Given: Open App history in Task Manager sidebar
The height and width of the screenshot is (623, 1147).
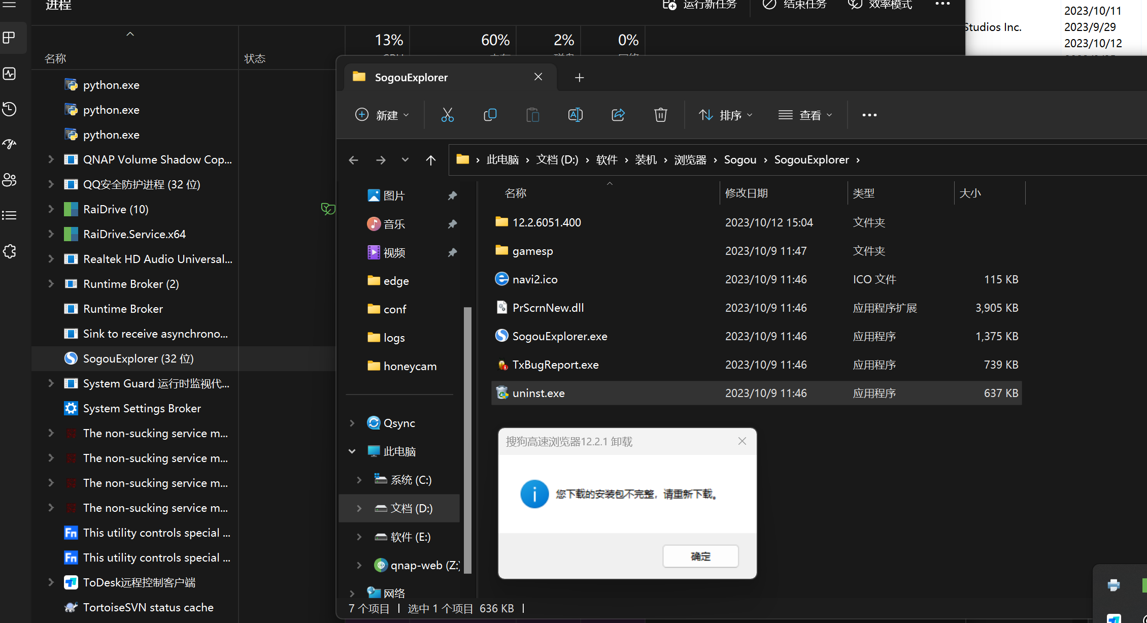Looking at the screenshot, I should coord(9,109).
